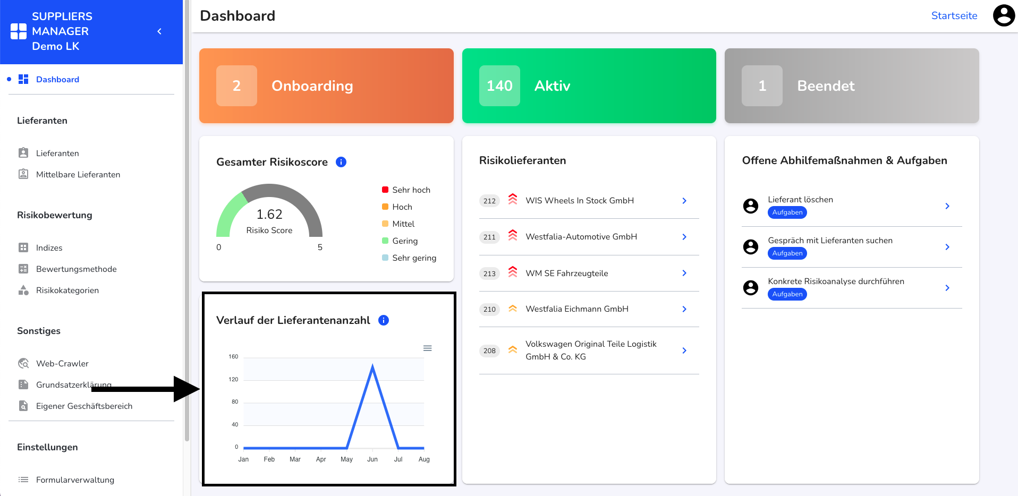Viewport: 1018px width, 496px height.
Task: Open Konkrete Risikoanalyse durchführen chevron
Action: 947,288
